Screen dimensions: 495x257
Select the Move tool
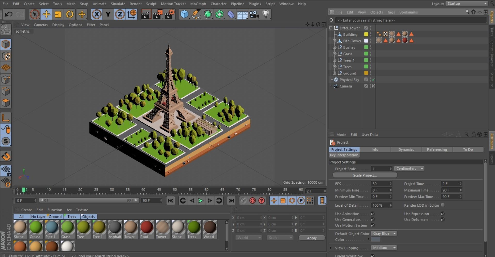[46, 14]
